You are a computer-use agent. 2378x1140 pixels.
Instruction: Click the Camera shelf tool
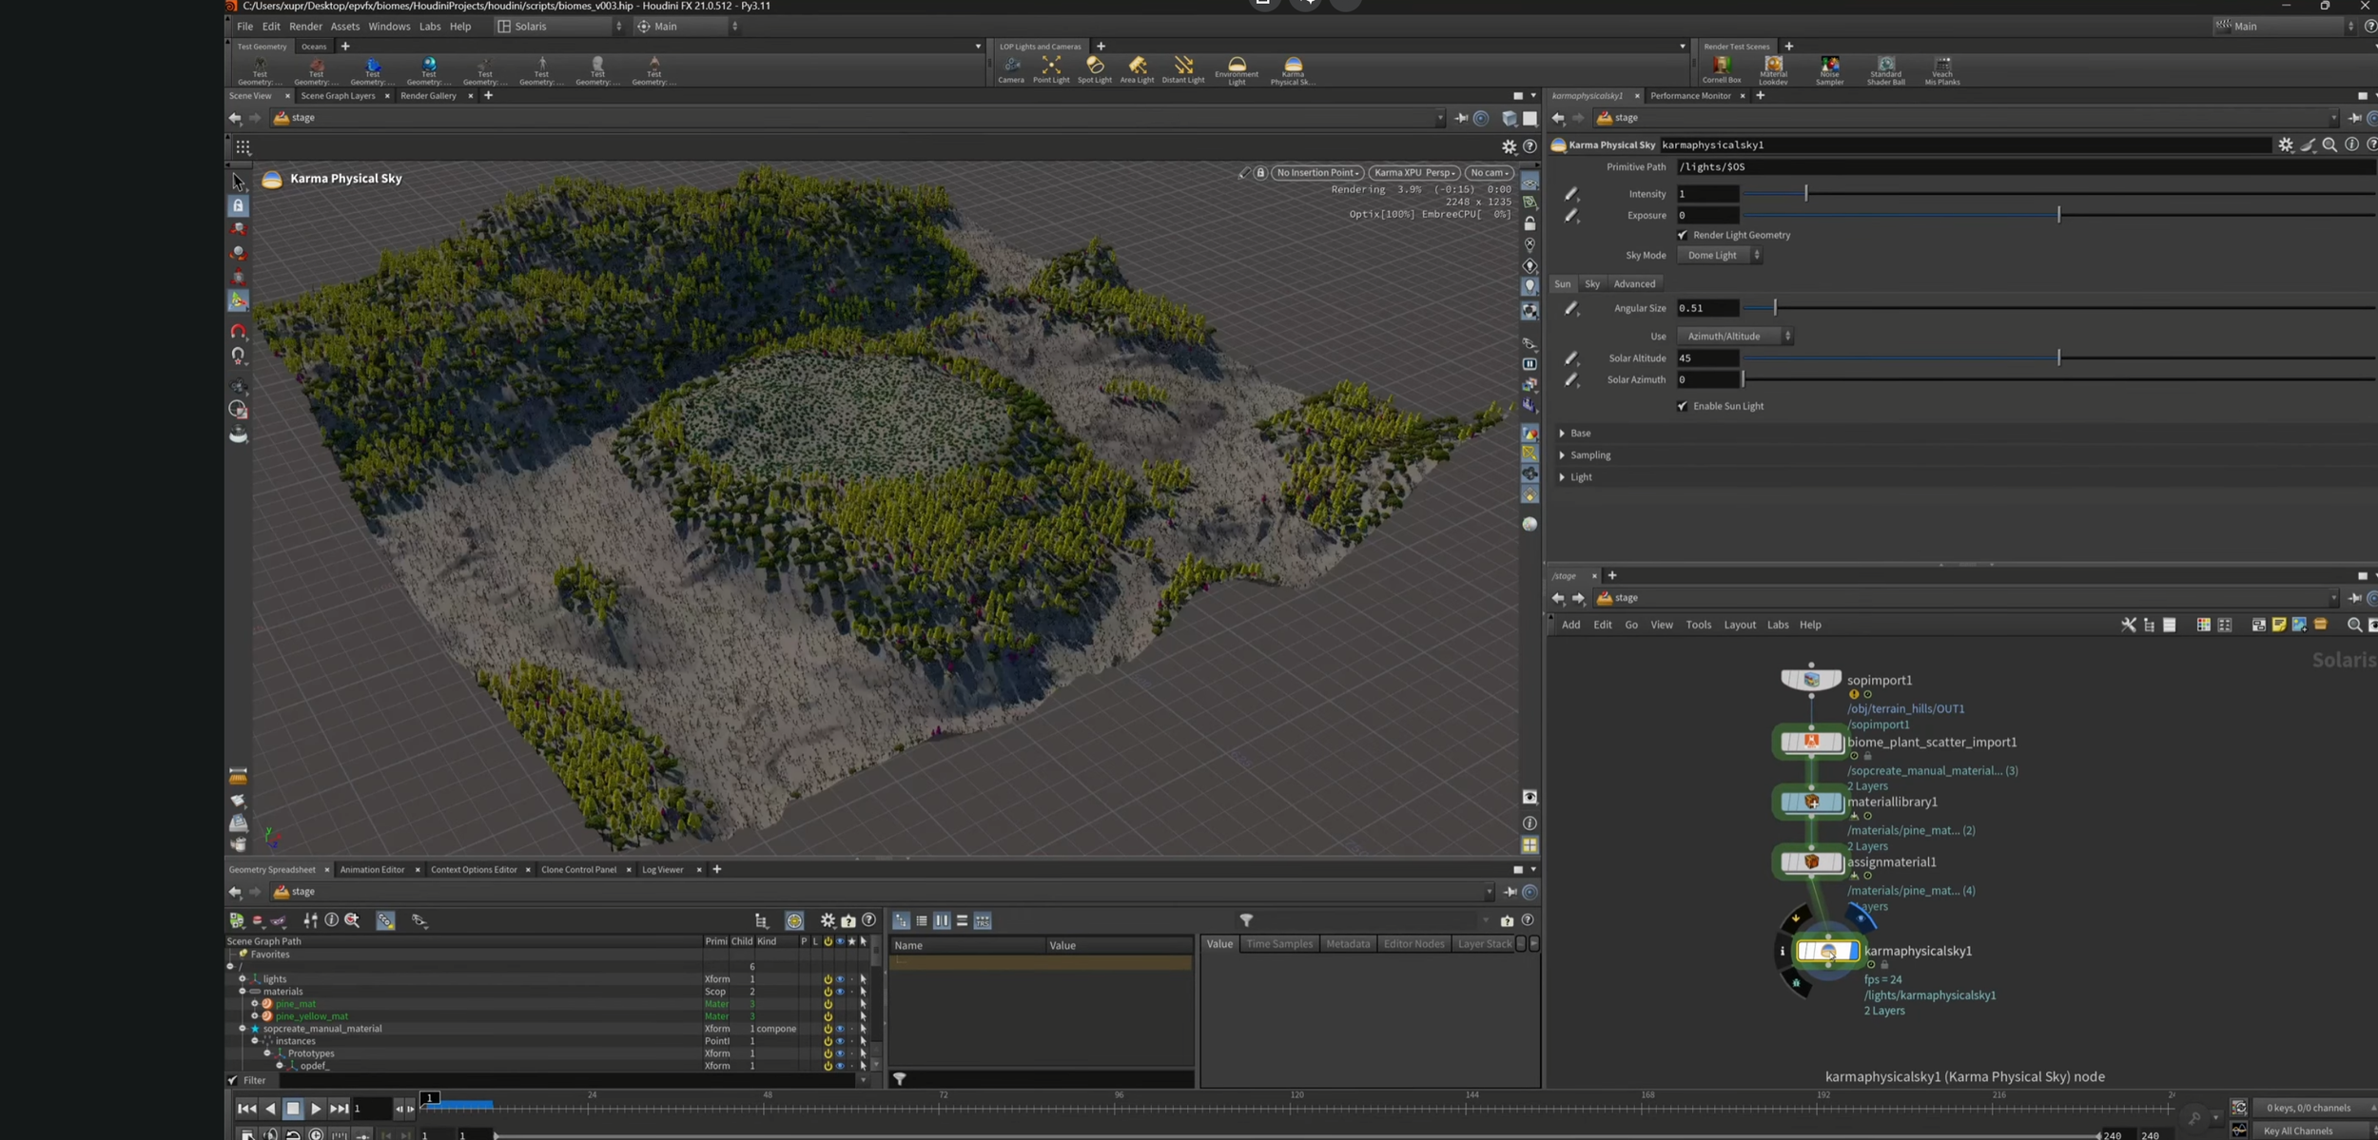(1011, 68)
